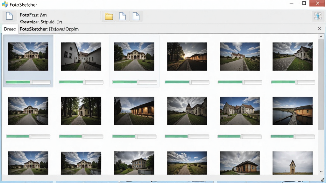Click the FotoFrsst title text

point(33,15)
